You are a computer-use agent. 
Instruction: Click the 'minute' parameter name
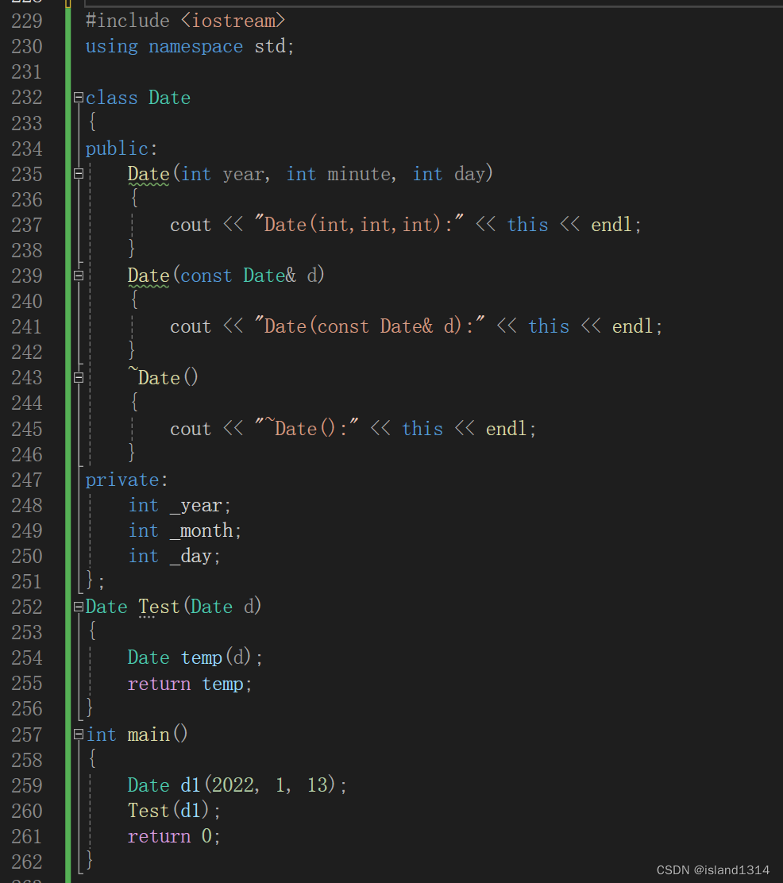(360, 174)
